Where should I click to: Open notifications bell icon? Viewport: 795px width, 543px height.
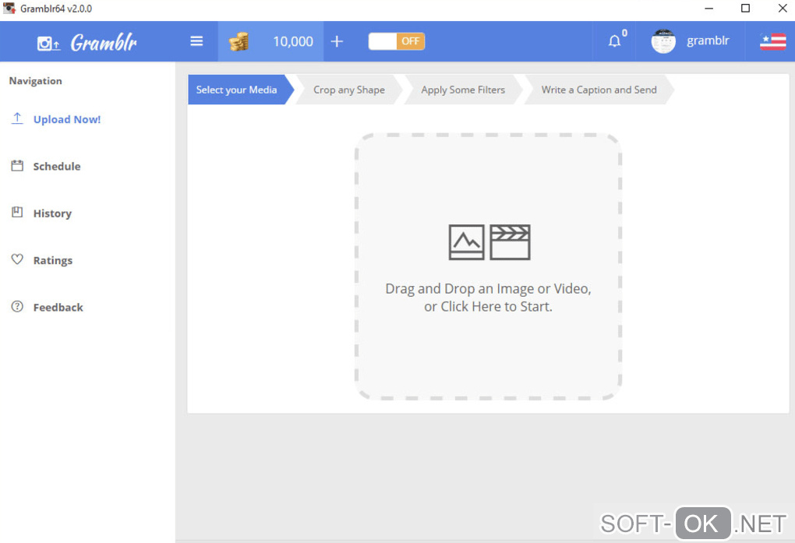click(614, 41)
